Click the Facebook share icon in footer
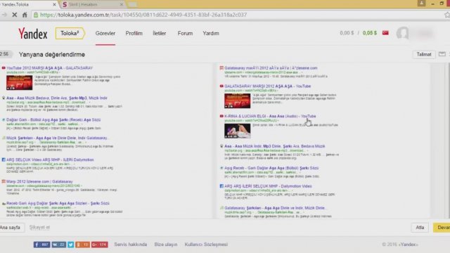This screenshot has height=253, width=450. [x=41, y=245]
